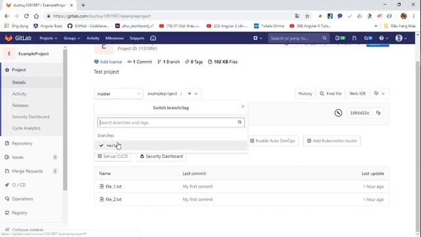
Task: Go to Activity in the top navbar
Action: 93,38
